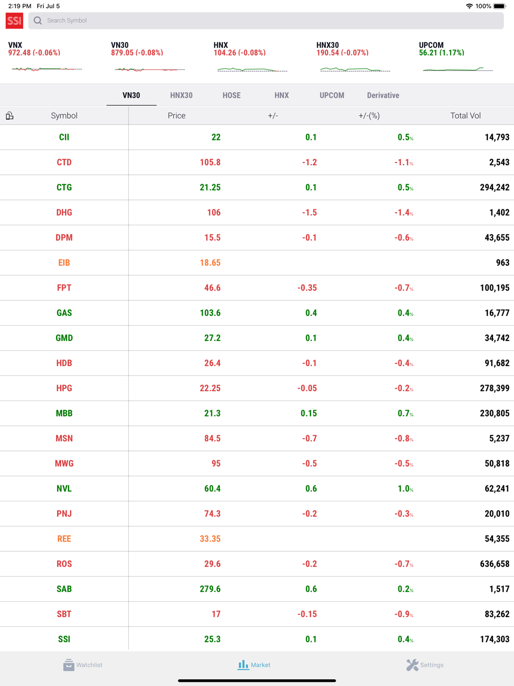Tap the VNX index value 972.48
514x686 pixels.
click(x=19, y=53)
